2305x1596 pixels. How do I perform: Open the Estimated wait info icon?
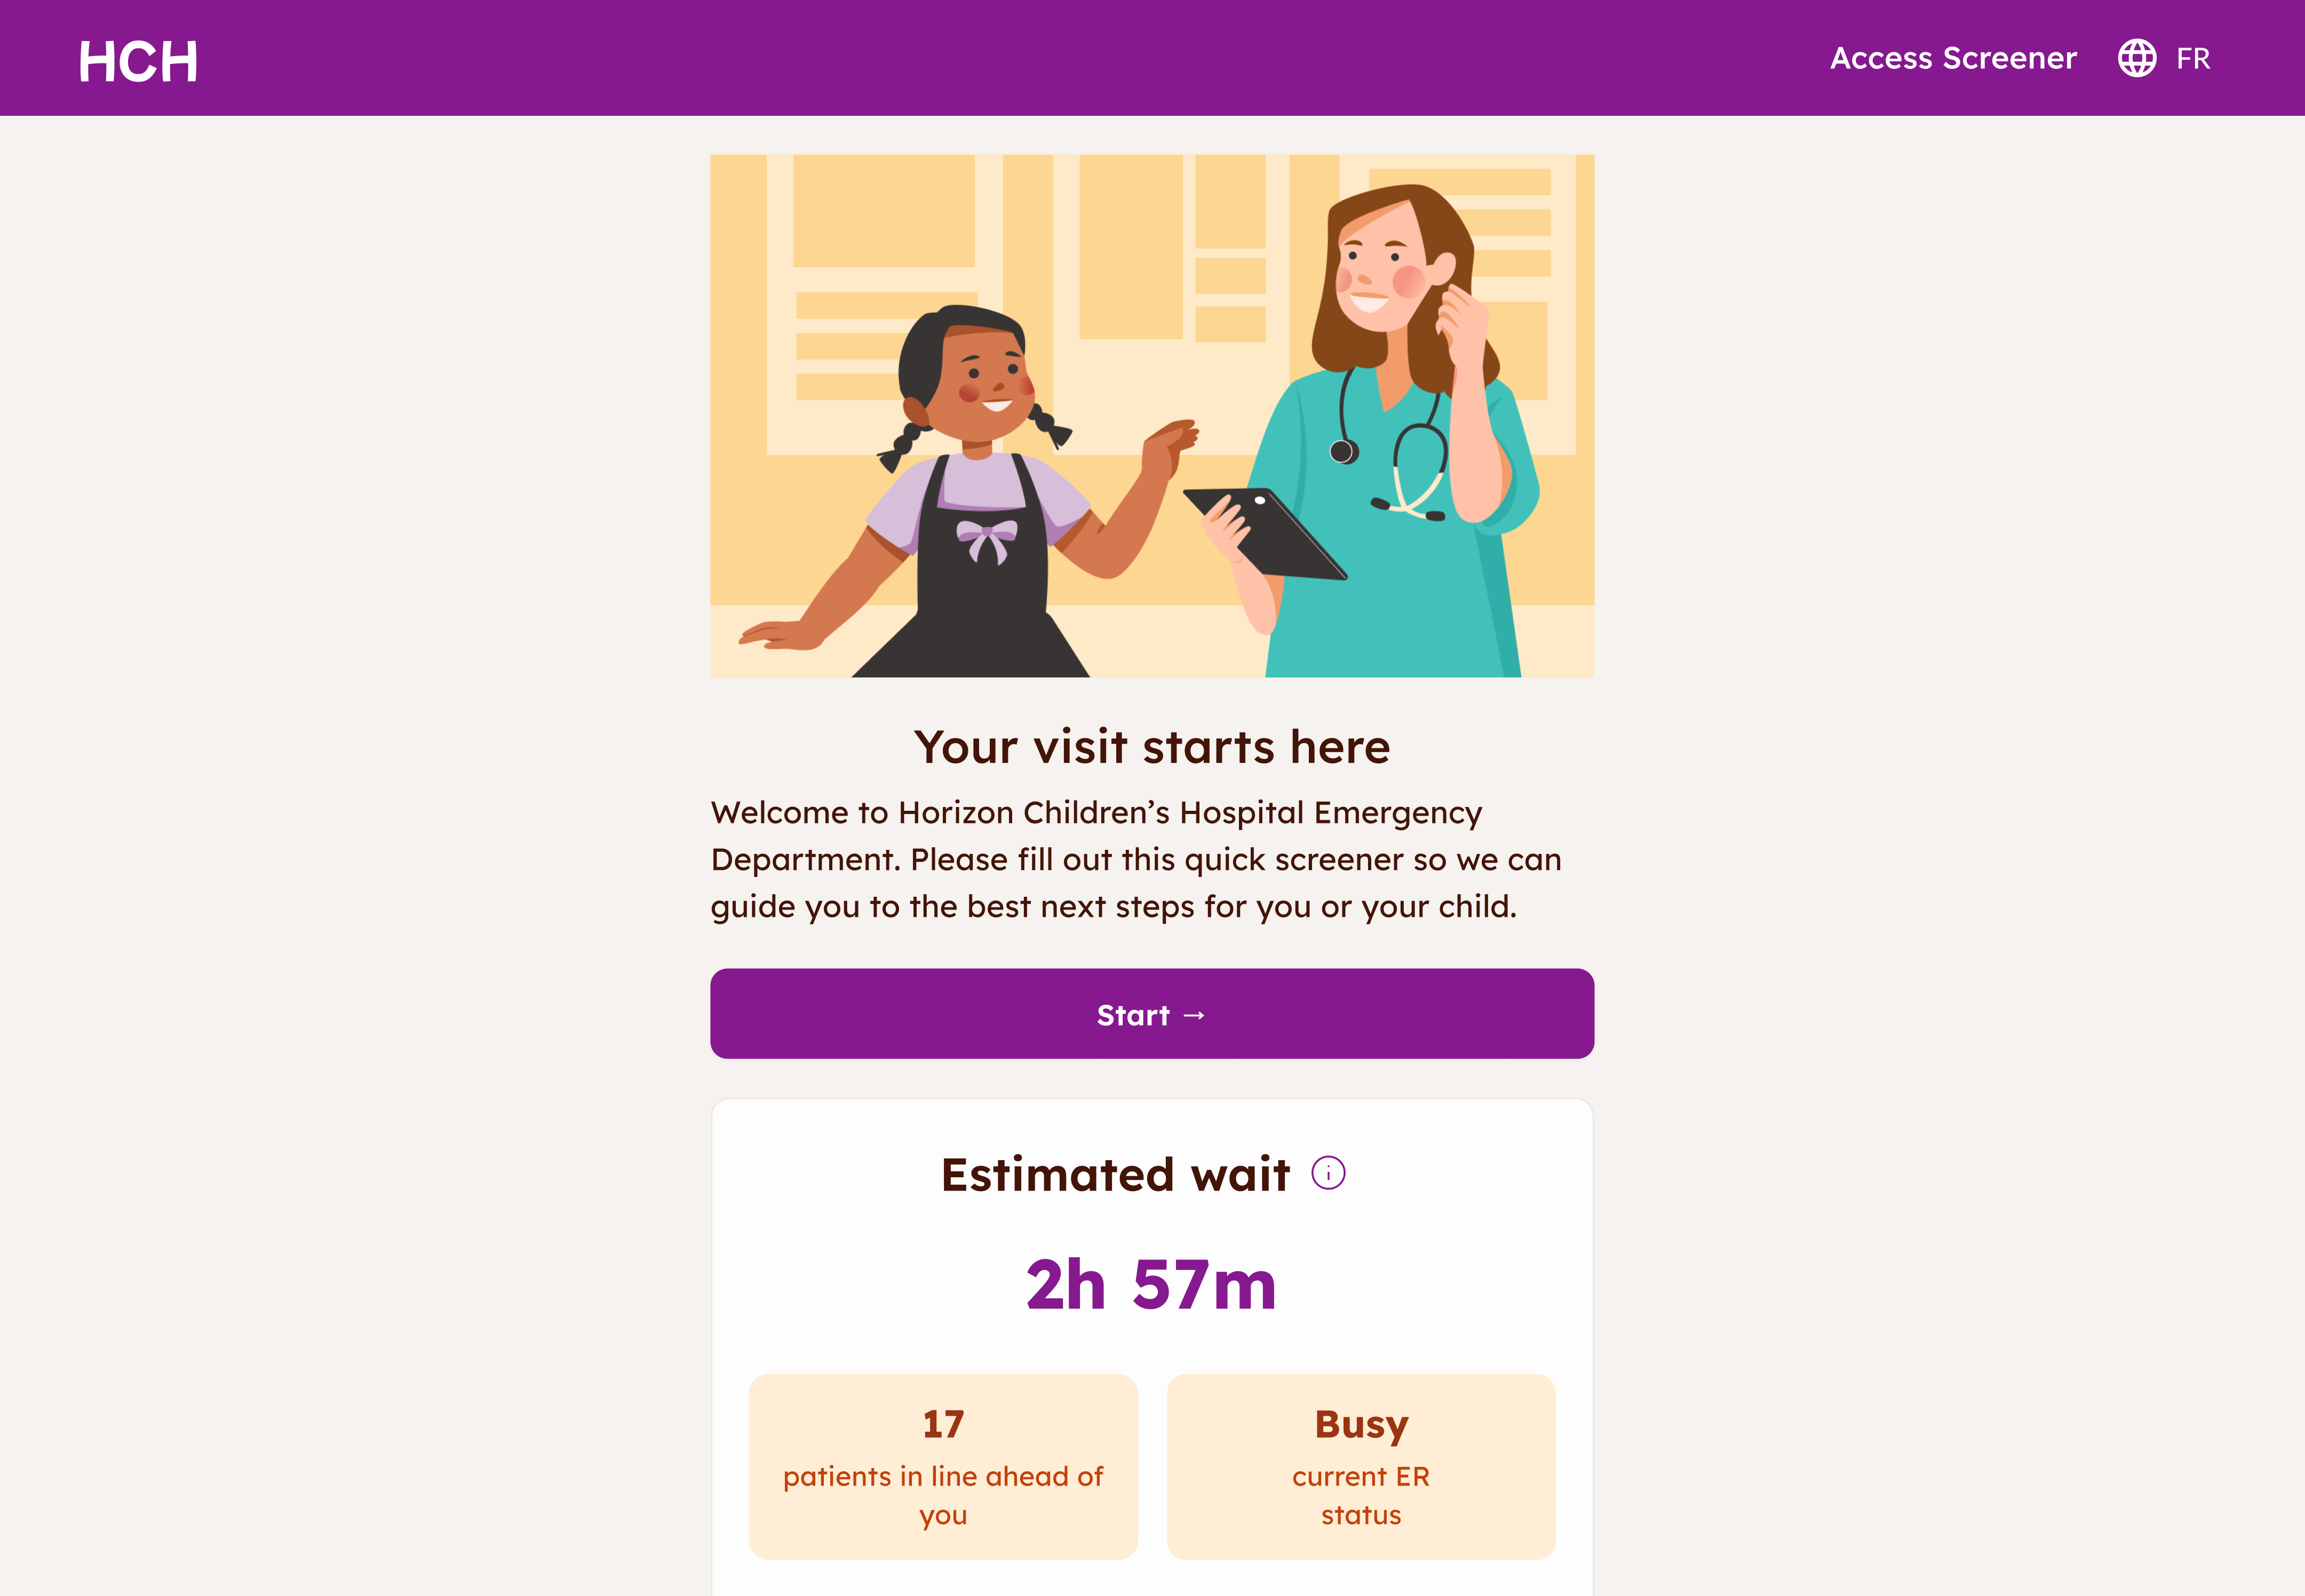tap(1328, 1173)
